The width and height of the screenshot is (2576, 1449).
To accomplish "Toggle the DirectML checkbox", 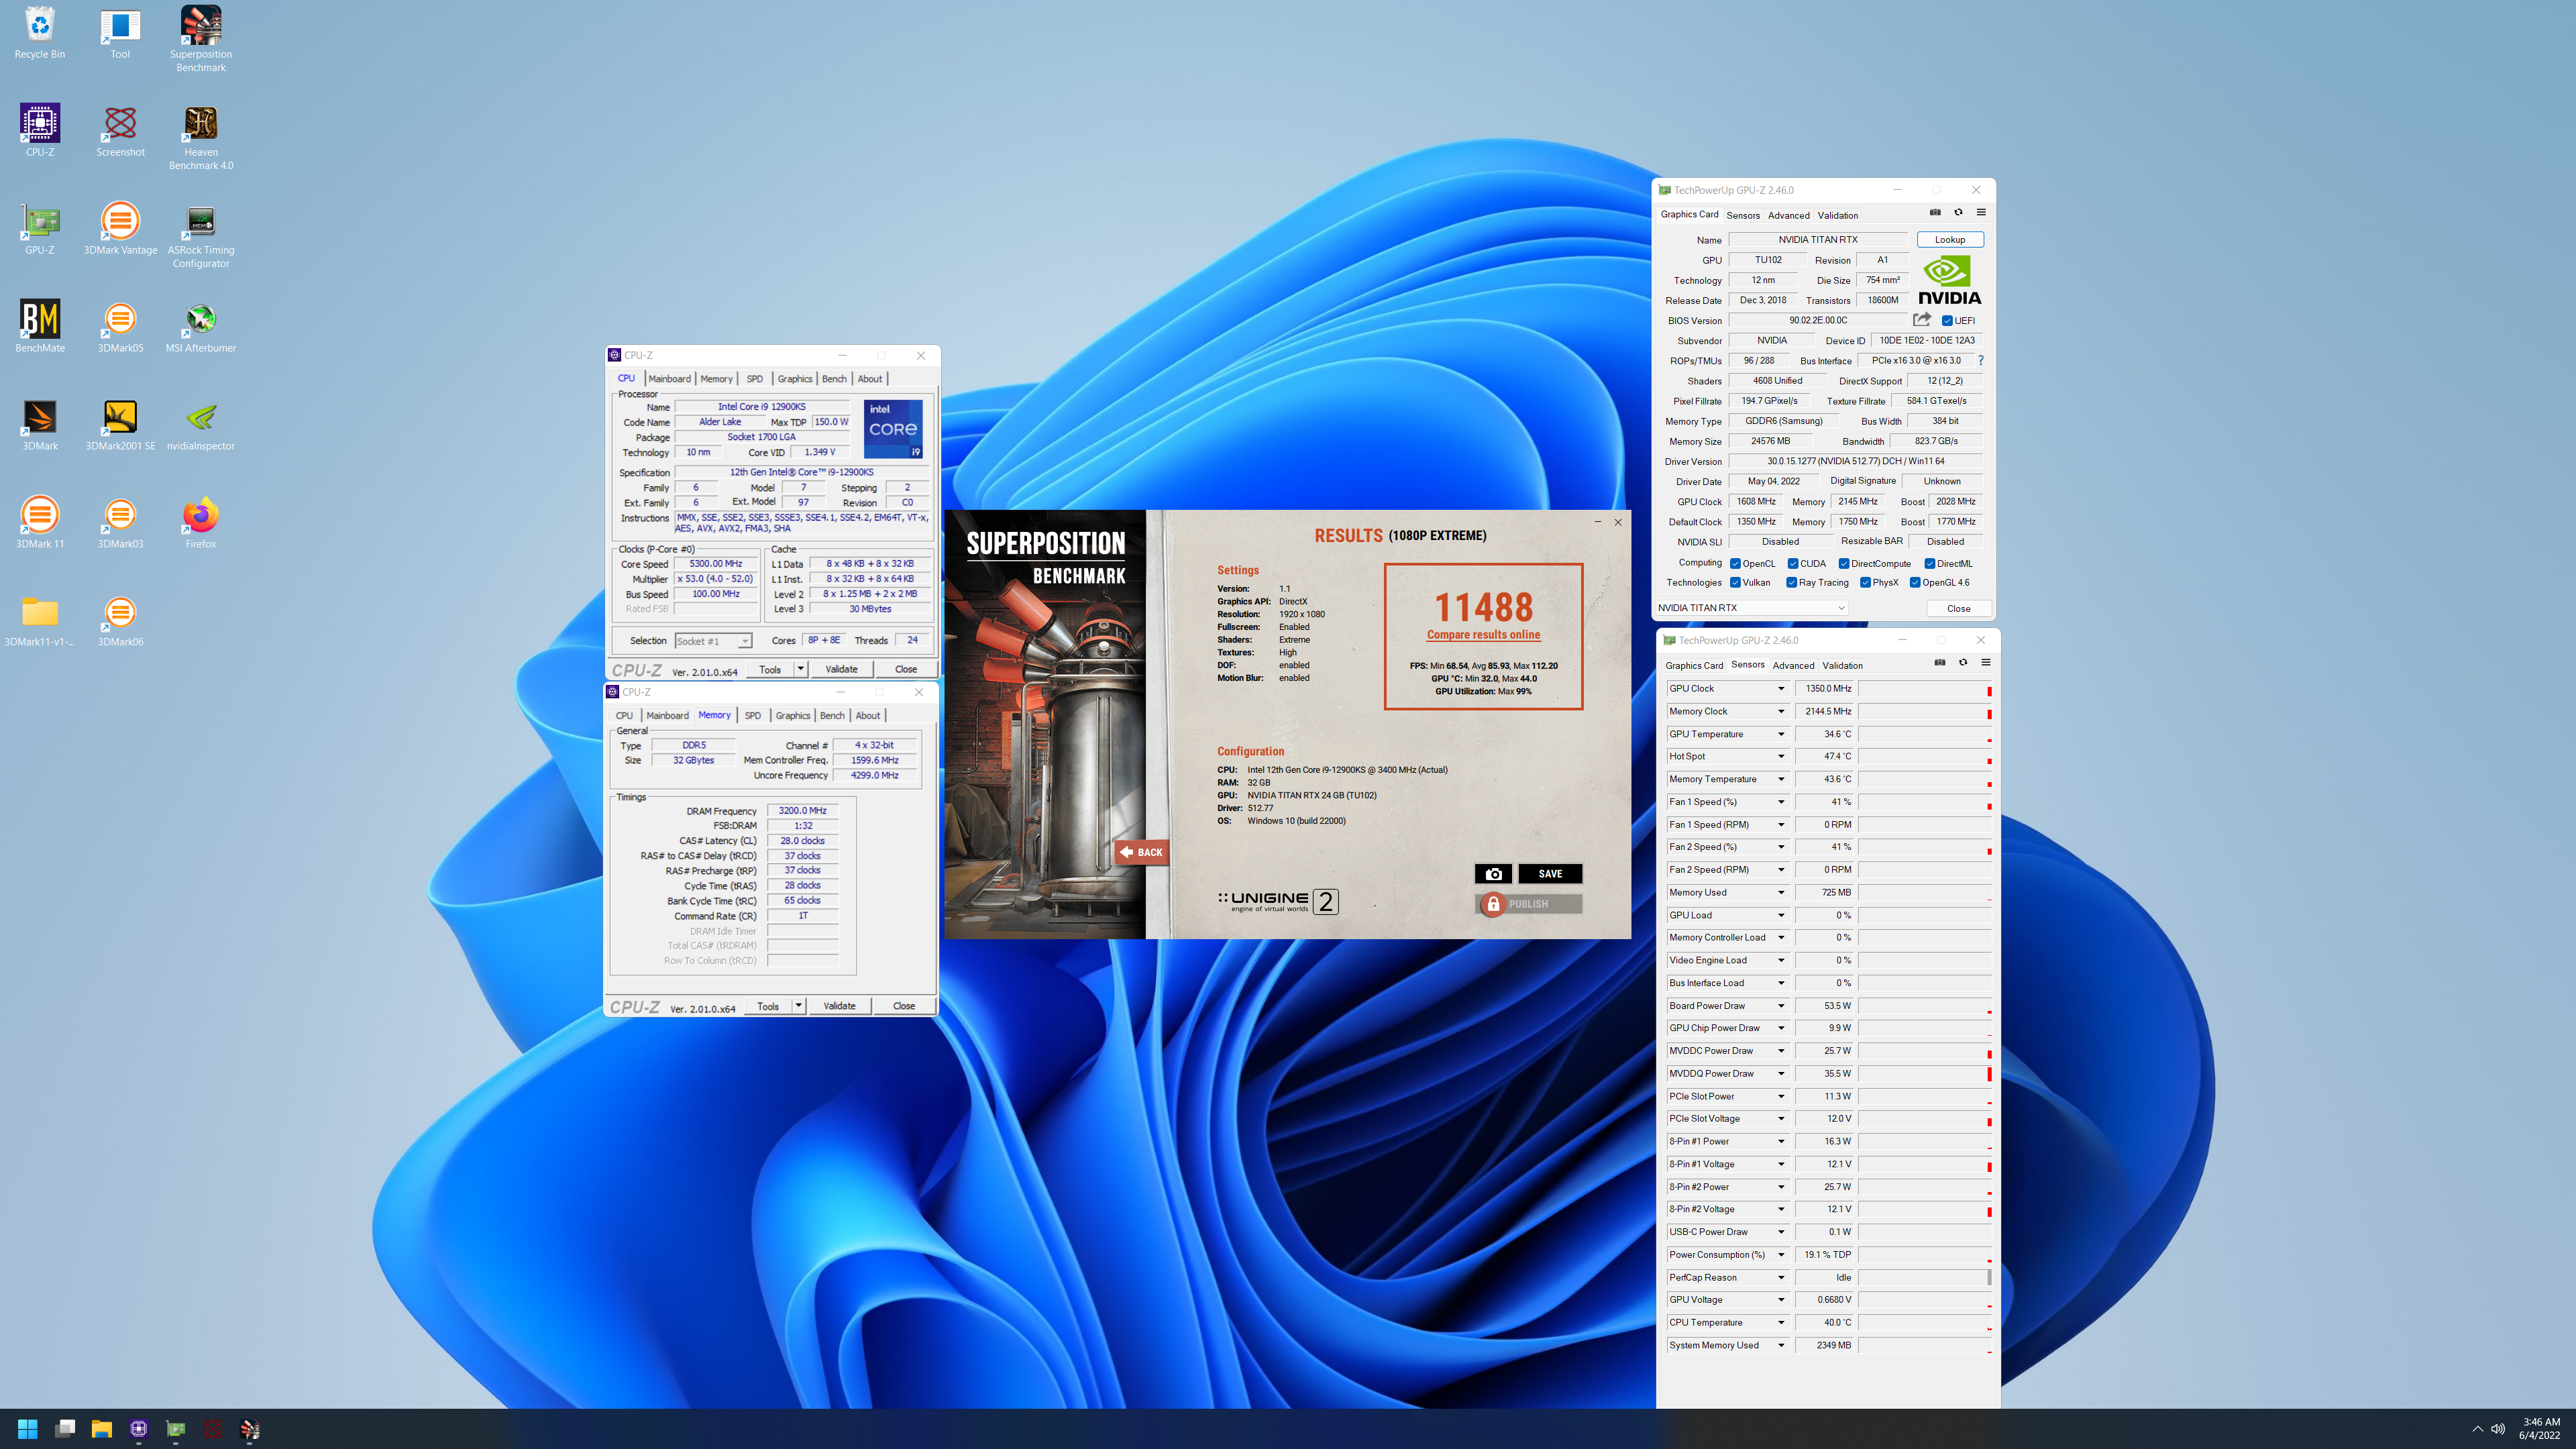I will click(x=1930, y=563).
